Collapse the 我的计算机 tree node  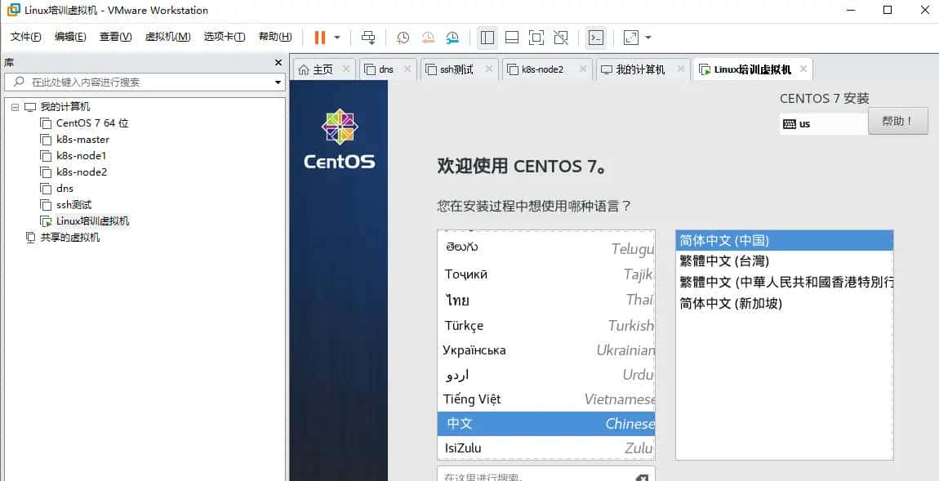[x=14, y=106]
